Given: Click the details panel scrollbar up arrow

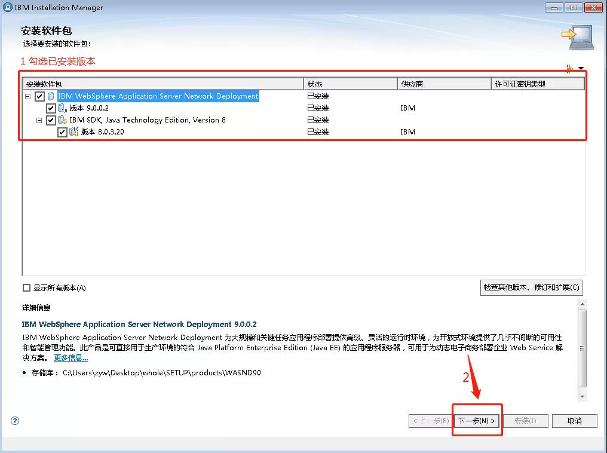Looking at the screenshot, I should click(583, 304).
